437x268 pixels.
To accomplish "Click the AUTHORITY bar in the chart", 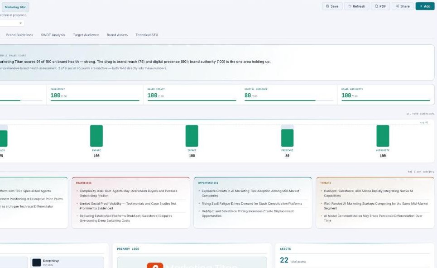I will click(383, 136).
